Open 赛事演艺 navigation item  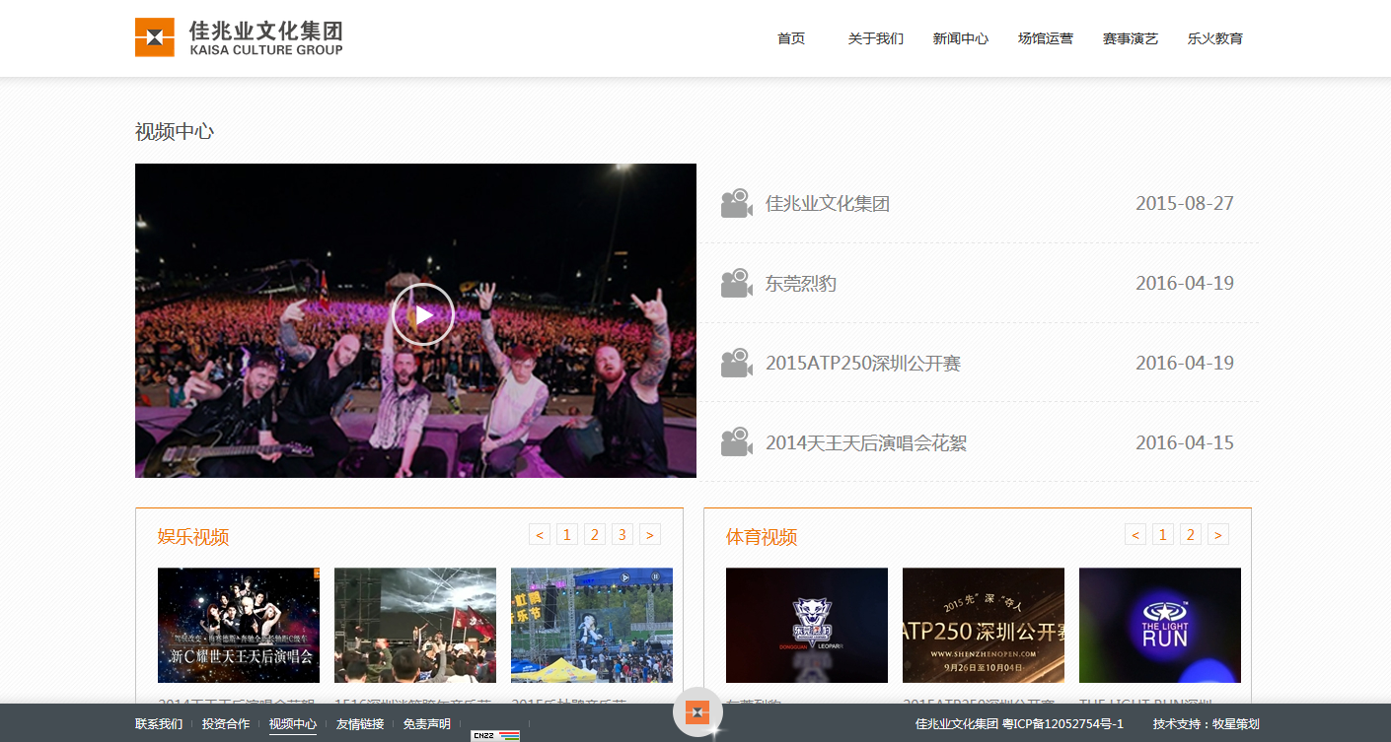(x=1131, y=38)
